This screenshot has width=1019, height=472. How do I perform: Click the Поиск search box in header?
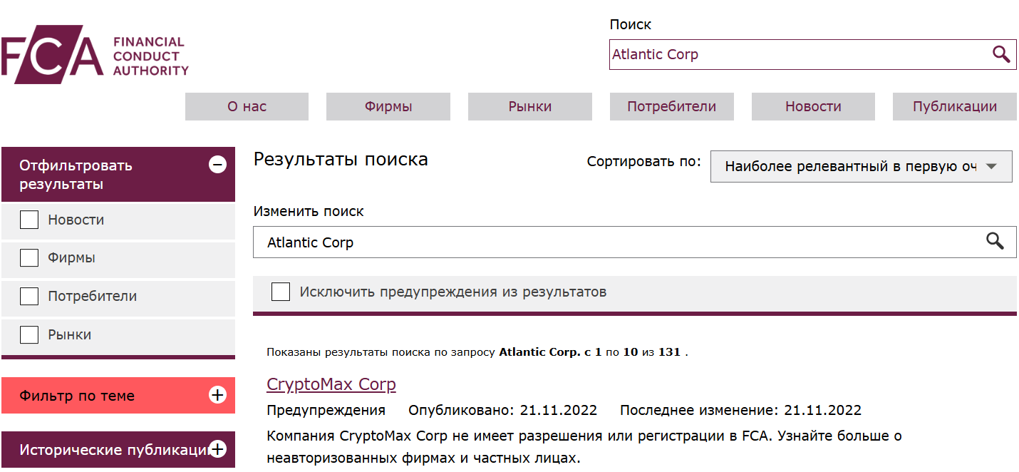coord(784,54)
